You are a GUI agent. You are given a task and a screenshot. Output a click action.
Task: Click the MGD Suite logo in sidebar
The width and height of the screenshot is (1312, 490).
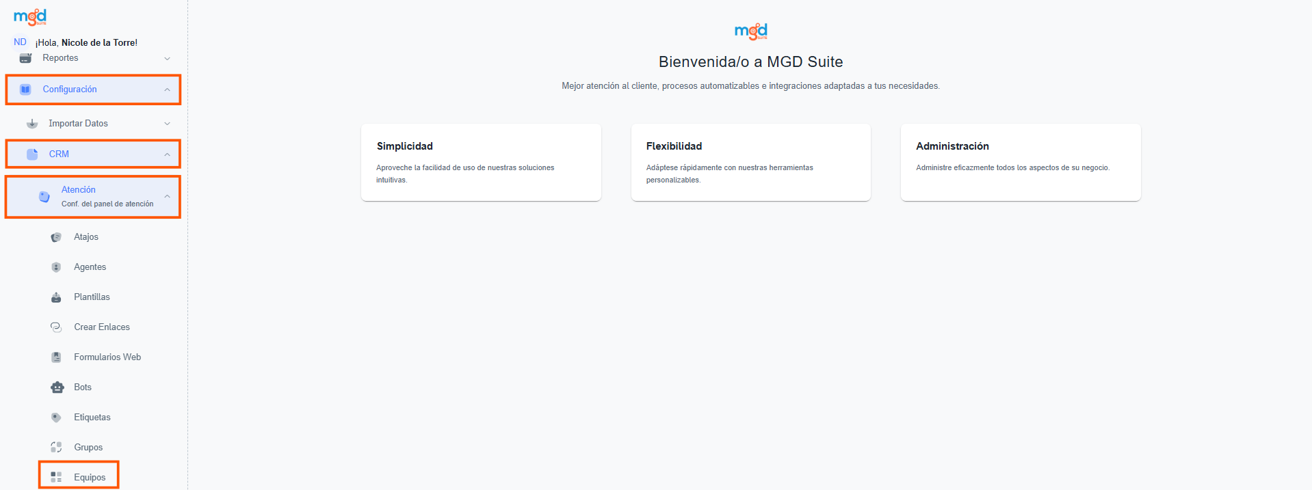(x=30, y=16)
